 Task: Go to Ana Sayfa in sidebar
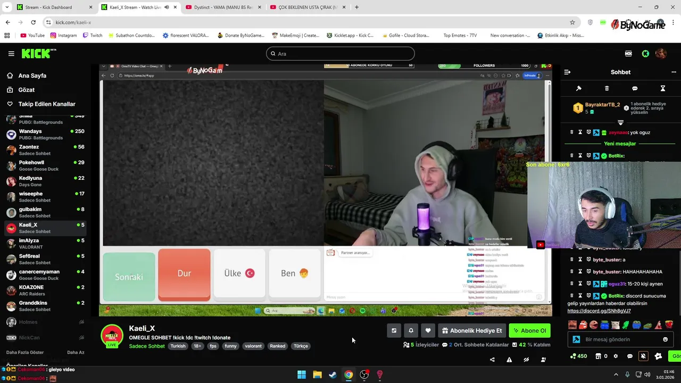pos(32,76)
